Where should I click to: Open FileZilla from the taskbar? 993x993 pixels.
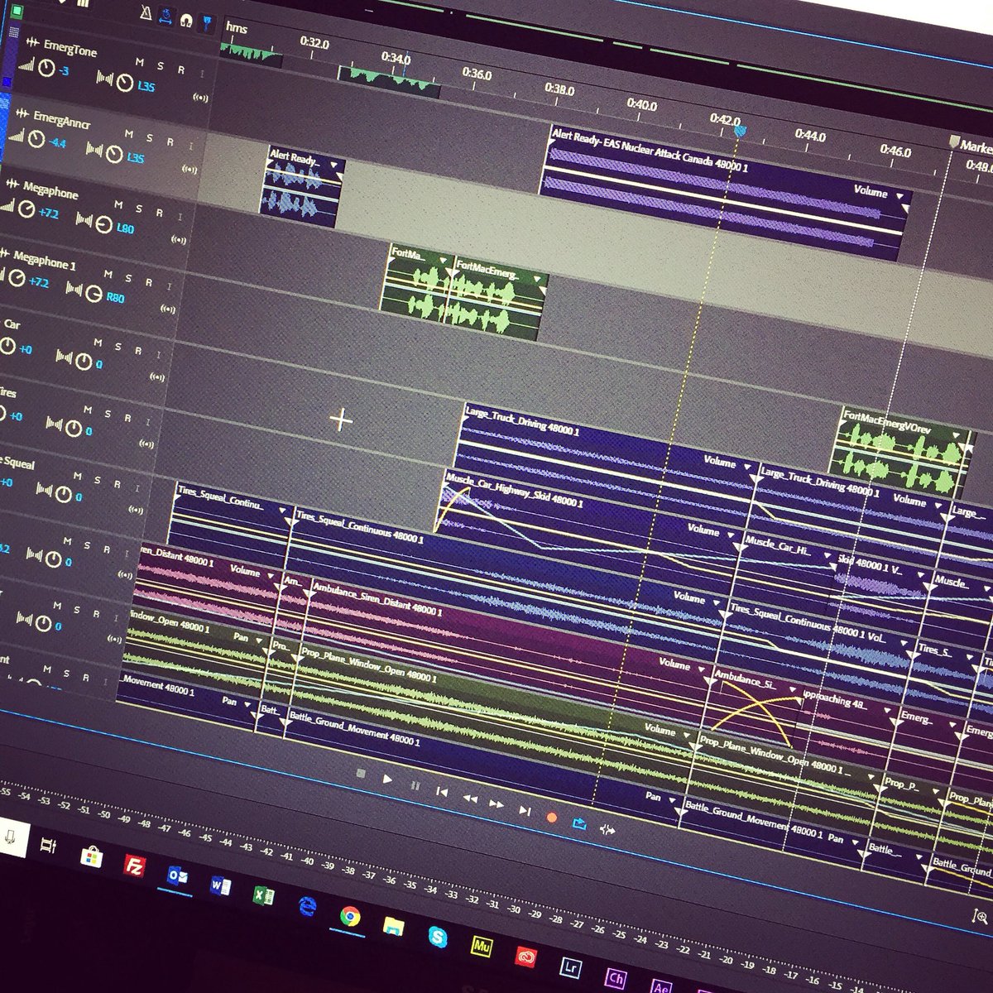pyautogui.click(x=134, y=866)
